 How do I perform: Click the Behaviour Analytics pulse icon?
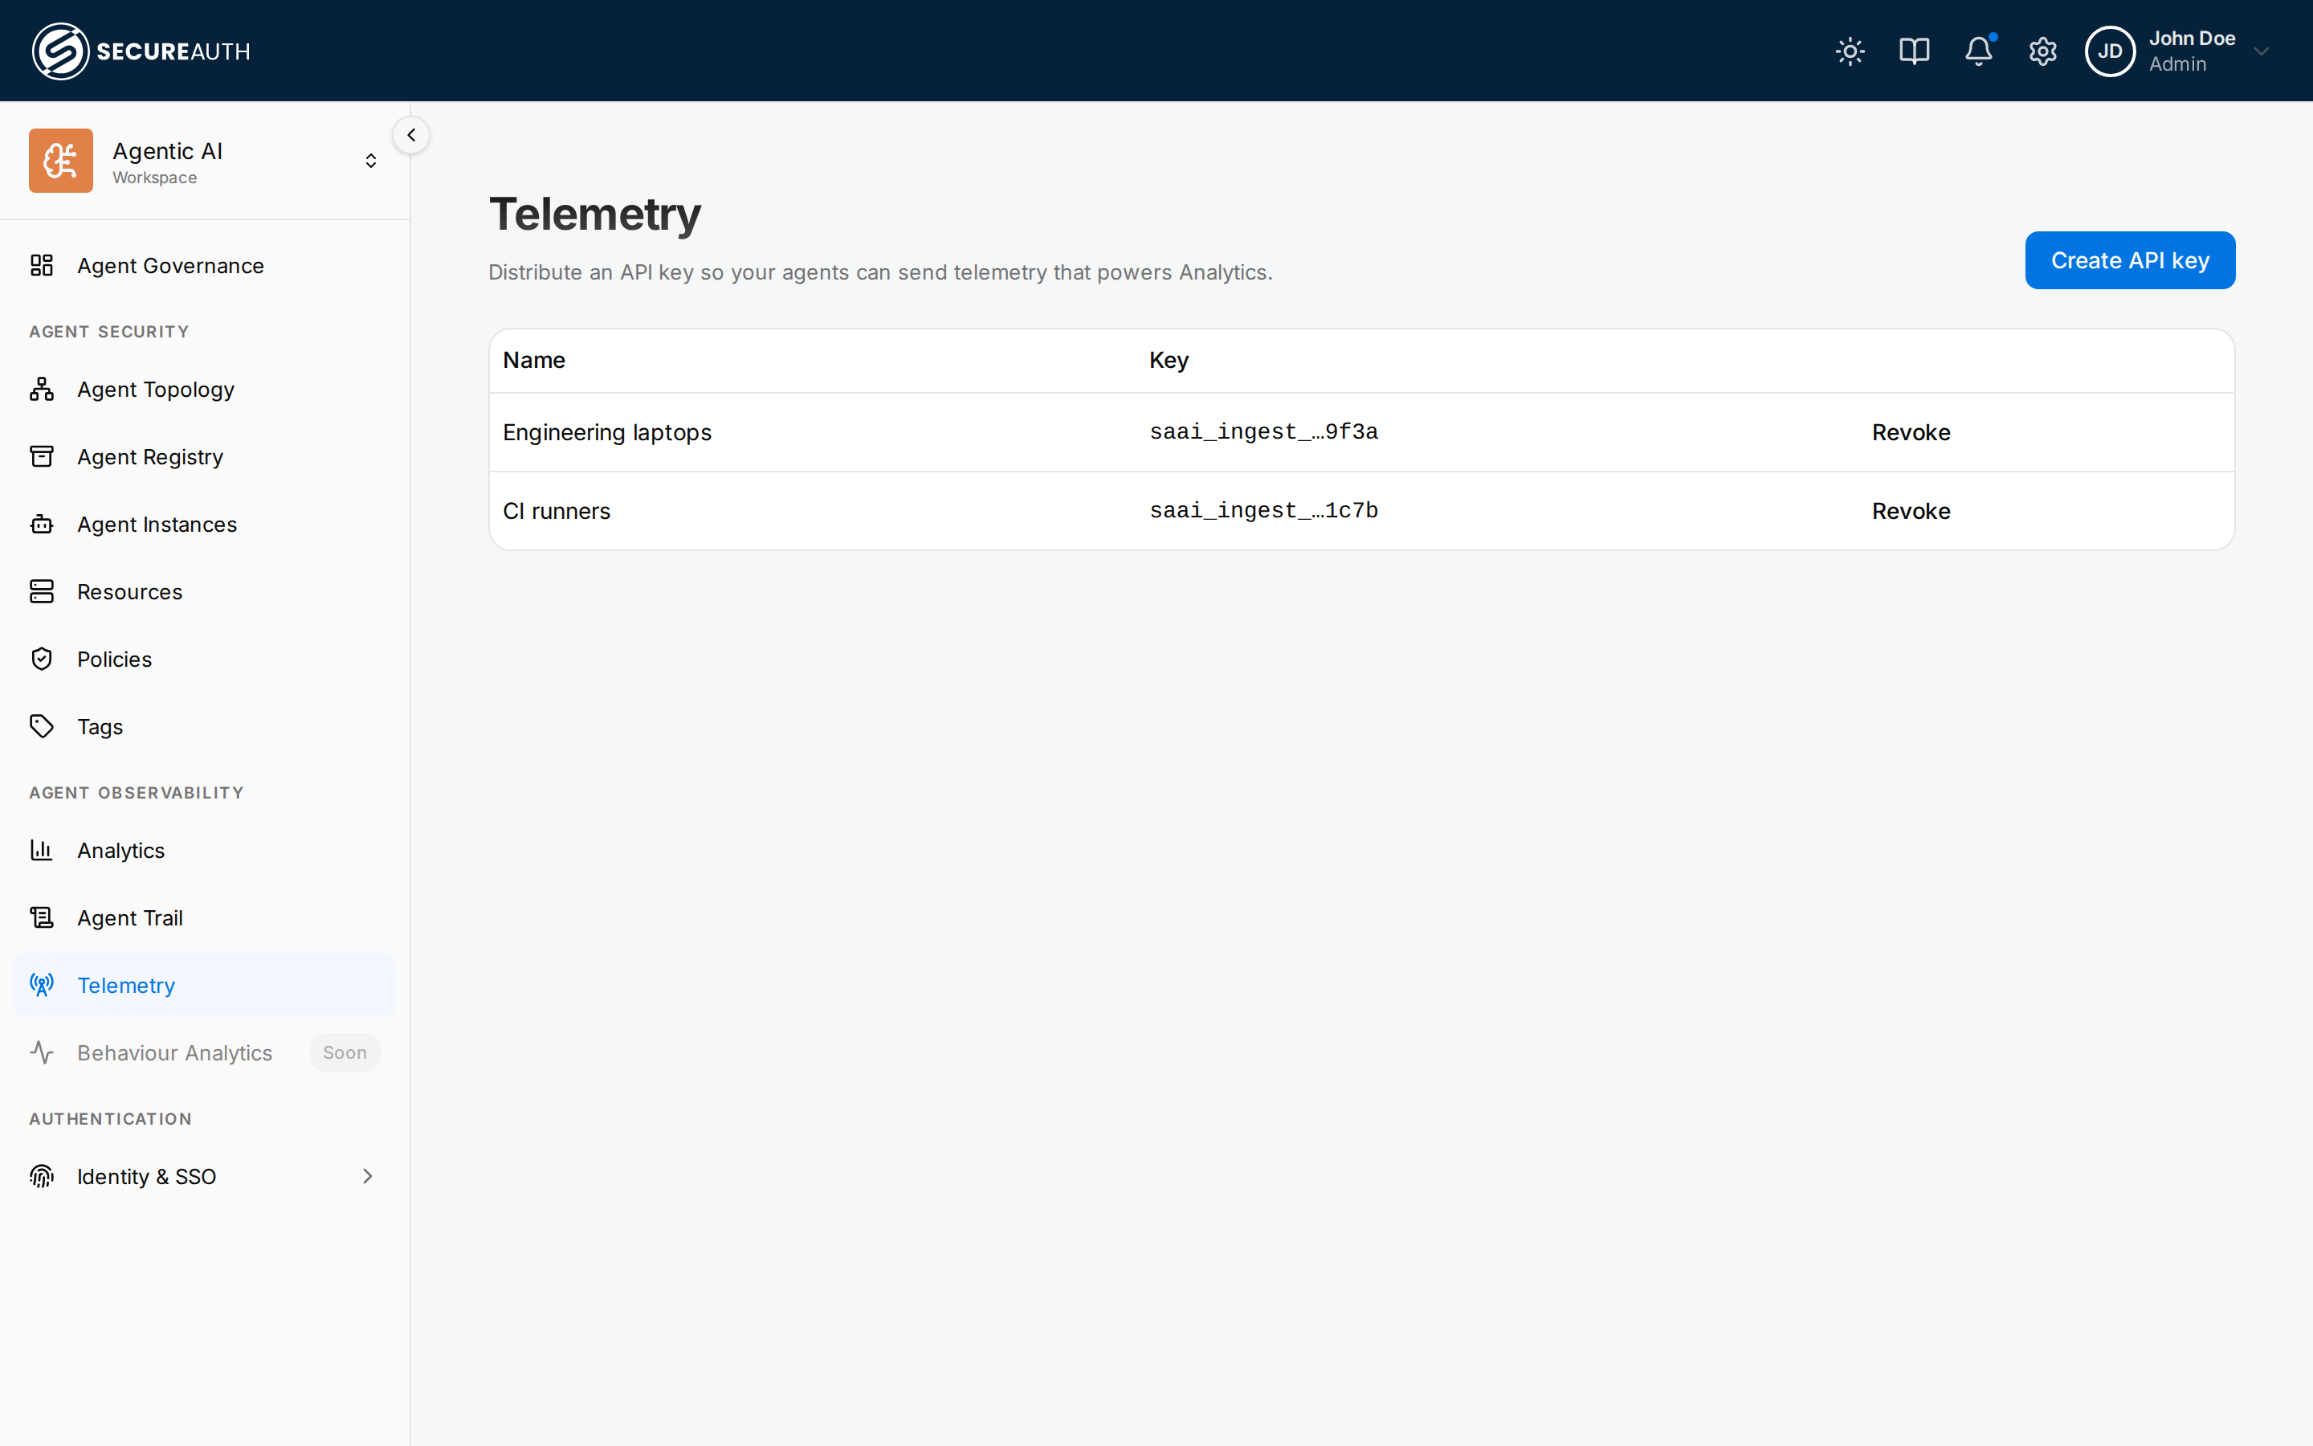[x=41, y=1052]
